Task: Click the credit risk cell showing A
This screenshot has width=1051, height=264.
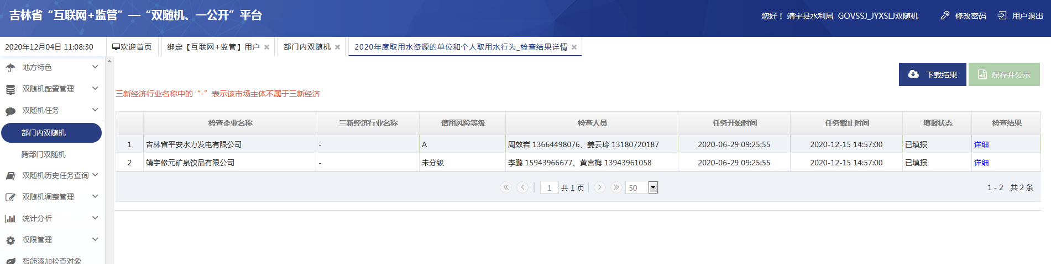Action: coord(462,144)
